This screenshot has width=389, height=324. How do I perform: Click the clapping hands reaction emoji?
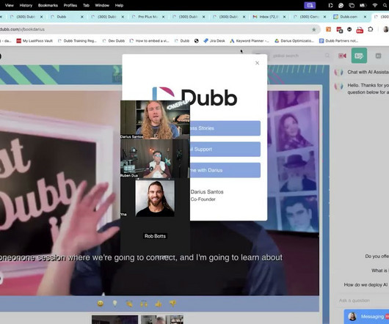pos(129,303)
